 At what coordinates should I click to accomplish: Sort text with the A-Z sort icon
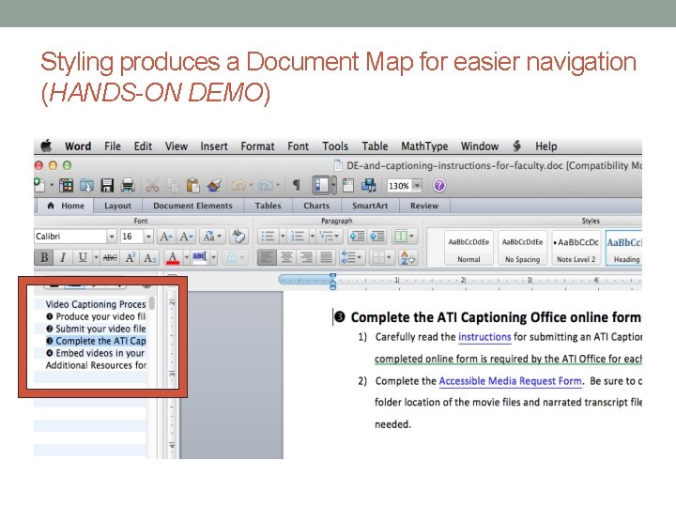pyautogui.click(x=407, y=258)
